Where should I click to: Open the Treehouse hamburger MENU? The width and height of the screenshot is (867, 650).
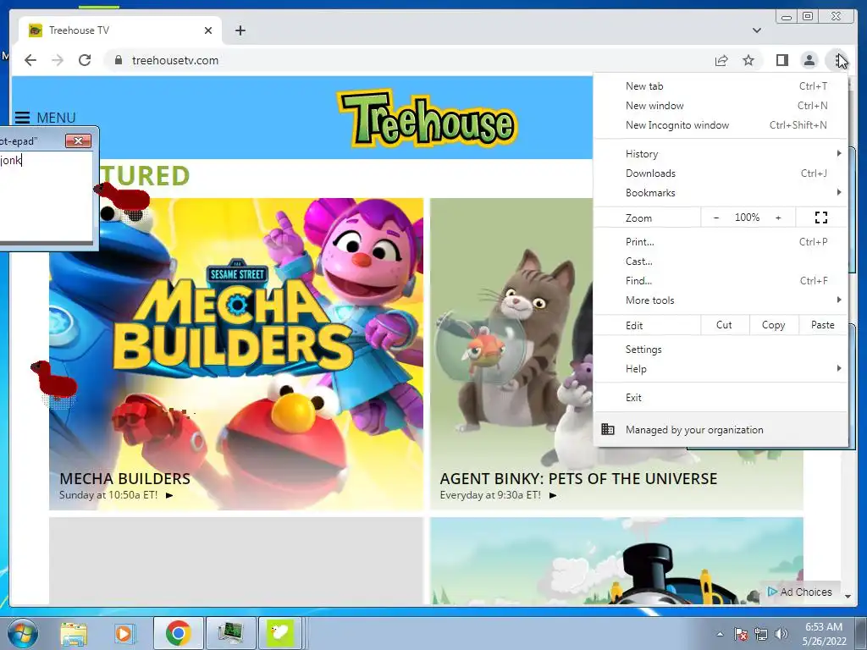pos(46,118)
